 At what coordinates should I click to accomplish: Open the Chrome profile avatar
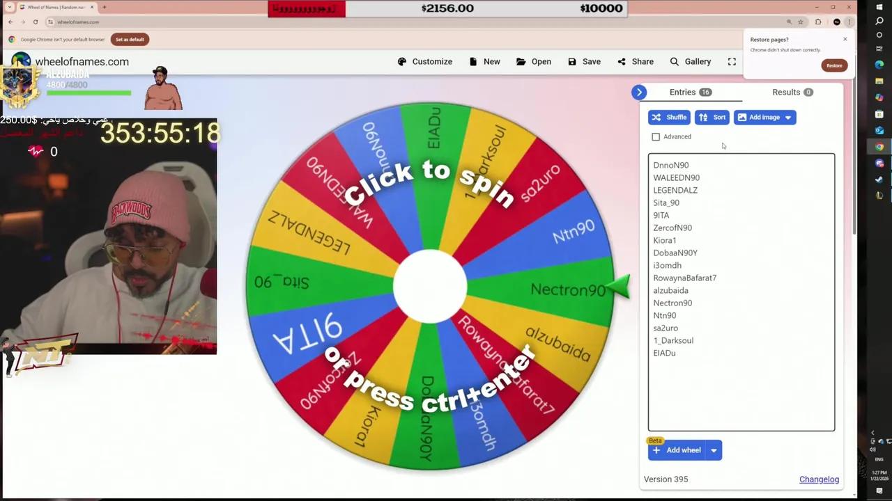pos(837,22)
